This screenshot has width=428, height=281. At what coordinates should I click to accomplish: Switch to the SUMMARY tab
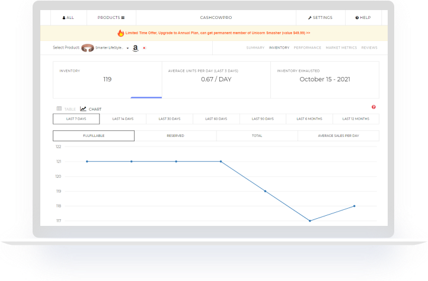click(255, 47)
